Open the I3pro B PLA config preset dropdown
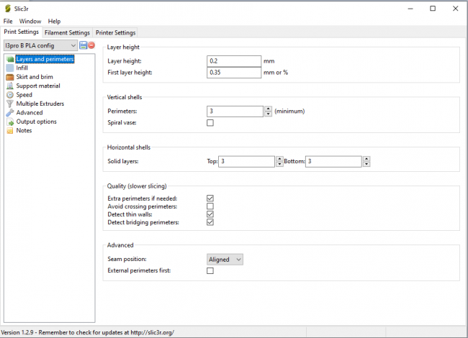 pyautogui.click(x=40, y=45)
